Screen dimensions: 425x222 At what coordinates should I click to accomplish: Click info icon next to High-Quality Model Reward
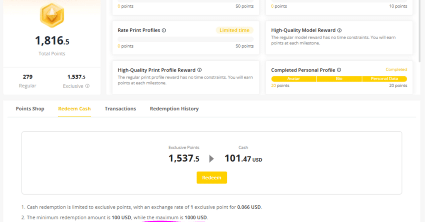tap(339, 30)
